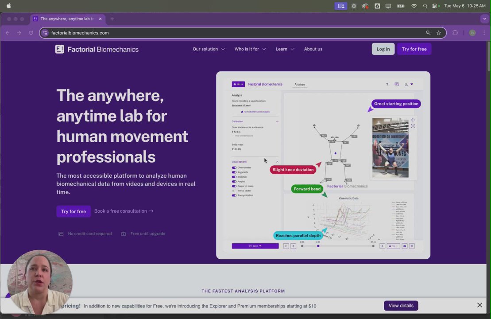The height and width of the screenshot is (319, 491).
Task: Toggle the Skeleton switch
Action: (234, 177)
